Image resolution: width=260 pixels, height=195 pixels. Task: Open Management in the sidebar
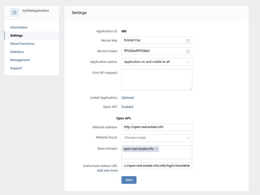click(20, 60)
